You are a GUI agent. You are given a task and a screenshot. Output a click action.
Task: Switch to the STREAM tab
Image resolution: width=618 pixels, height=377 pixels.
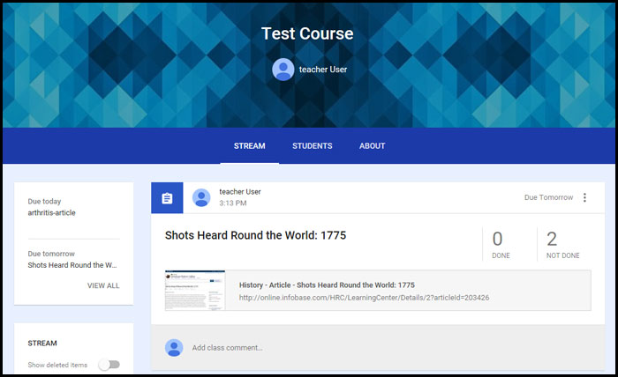coord(249,146)
